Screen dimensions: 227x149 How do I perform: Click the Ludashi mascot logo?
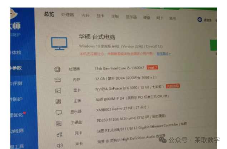pos(14,14)
